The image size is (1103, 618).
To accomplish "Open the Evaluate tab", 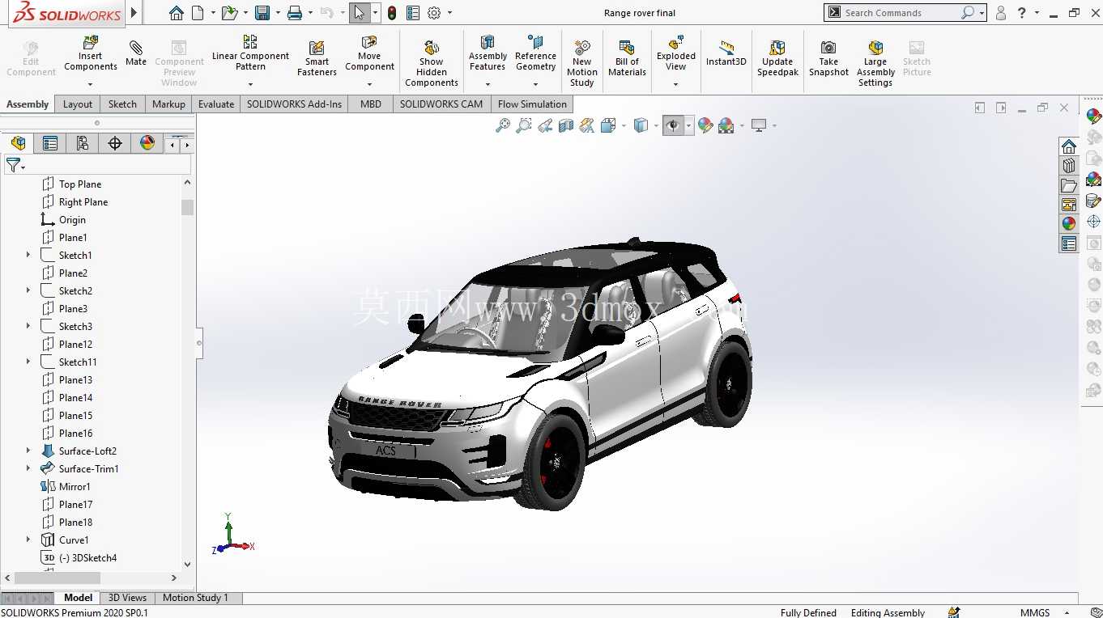I will [x=216, y=104].
